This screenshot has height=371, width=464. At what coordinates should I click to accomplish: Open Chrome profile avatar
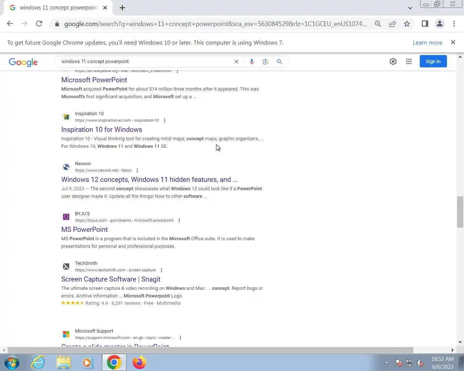tap(439, 24)
